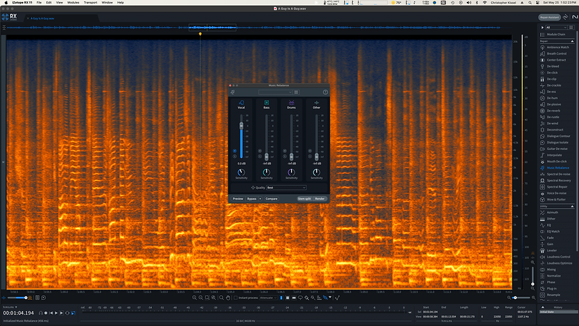The height and width of the screenshot is (326, 579).
Task: Open the EQ utility module
Action: (549, 225)
